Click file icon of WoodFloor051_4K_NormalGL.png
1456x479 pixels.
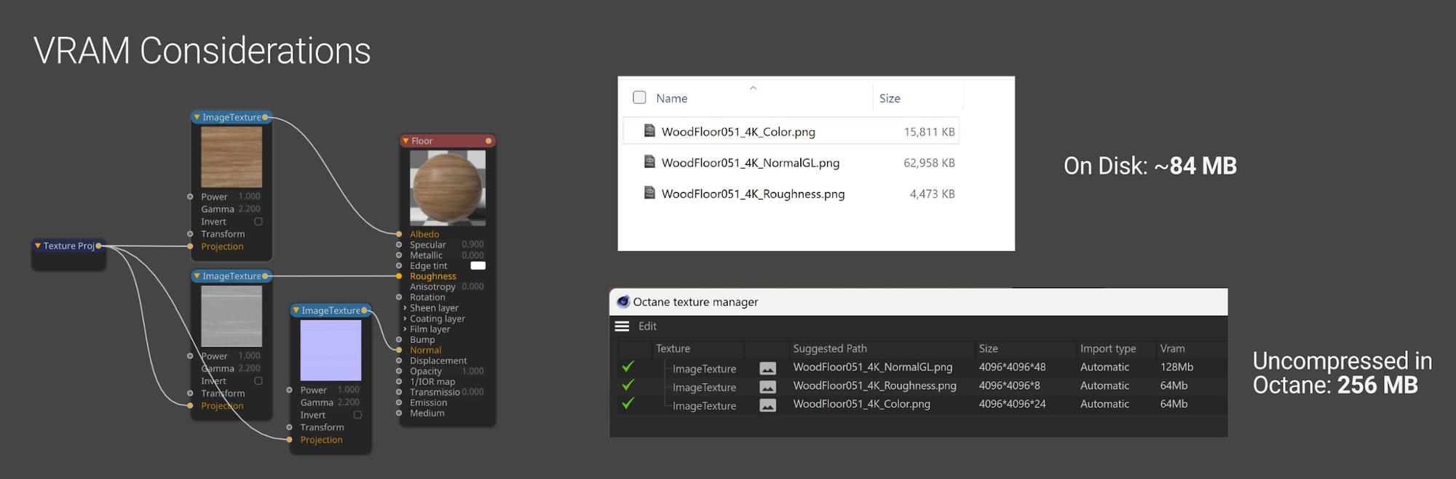point(649,162)
